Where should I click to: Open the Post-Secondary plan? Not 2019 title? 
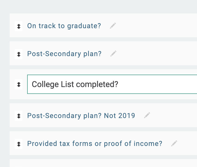tap(81, 116)
